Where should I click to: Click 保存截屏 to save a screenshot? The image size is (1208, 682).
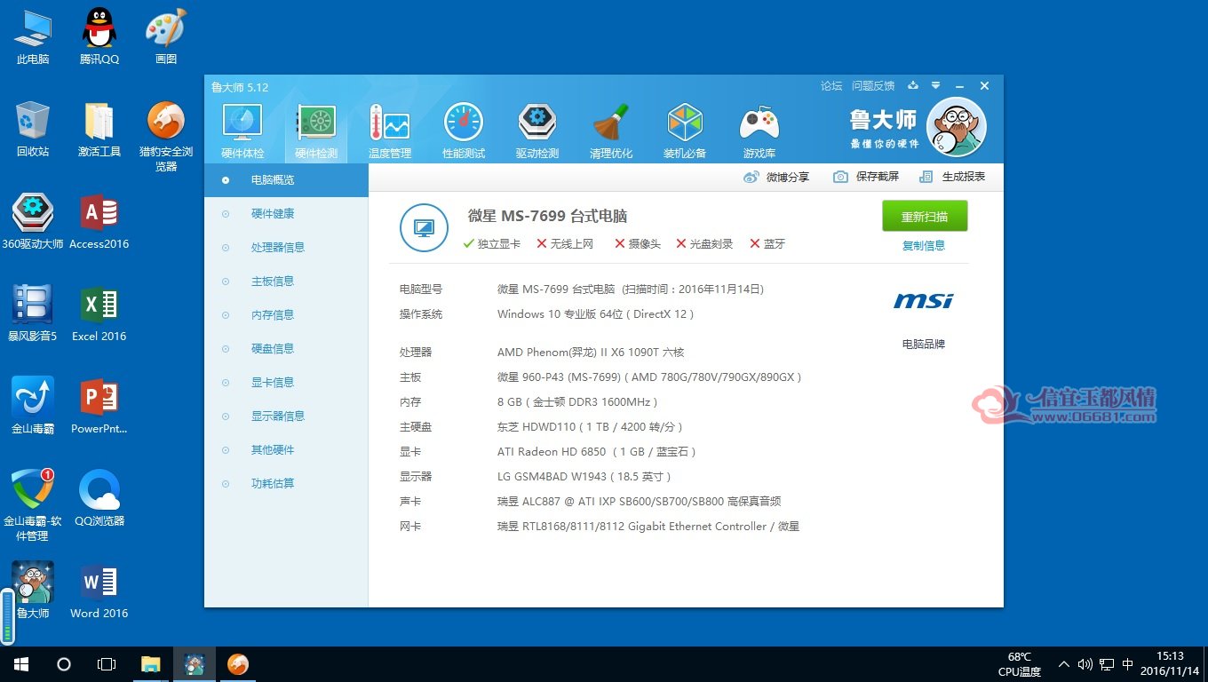866,177
